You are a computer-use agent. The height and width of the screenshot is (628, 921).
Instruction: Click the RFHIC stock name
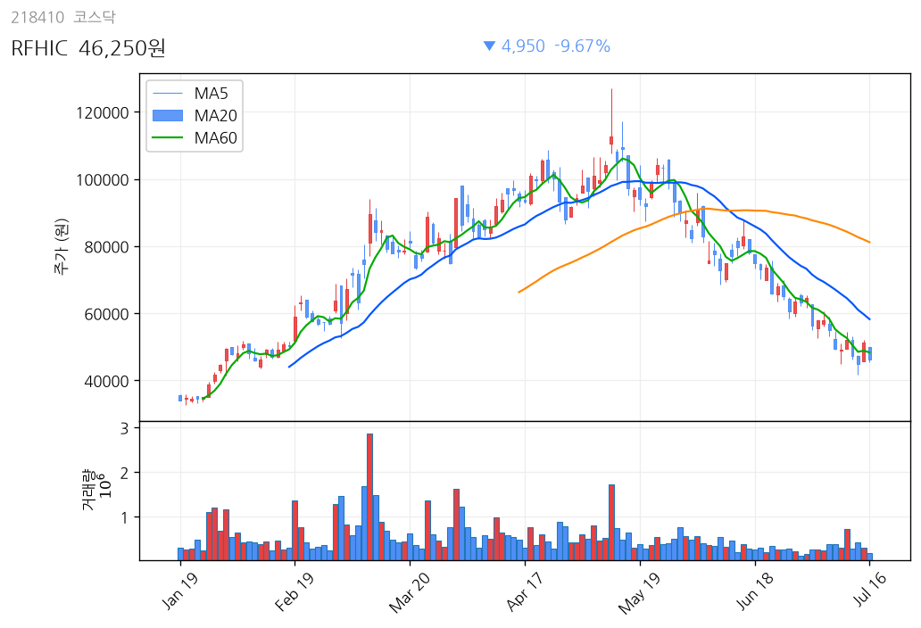[x=39, y=48]
